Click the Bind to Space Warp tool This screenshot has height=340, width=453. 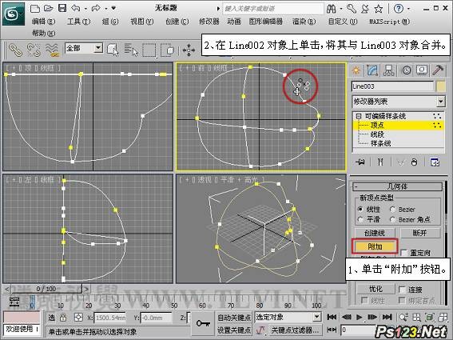click(52, 50)
